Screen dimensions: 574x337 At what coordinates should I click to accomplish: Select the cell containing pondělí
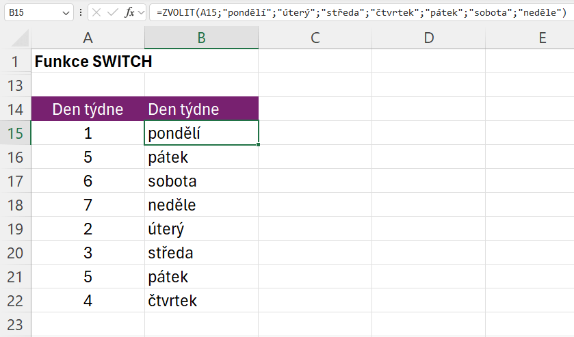click(x=201, y=133)
